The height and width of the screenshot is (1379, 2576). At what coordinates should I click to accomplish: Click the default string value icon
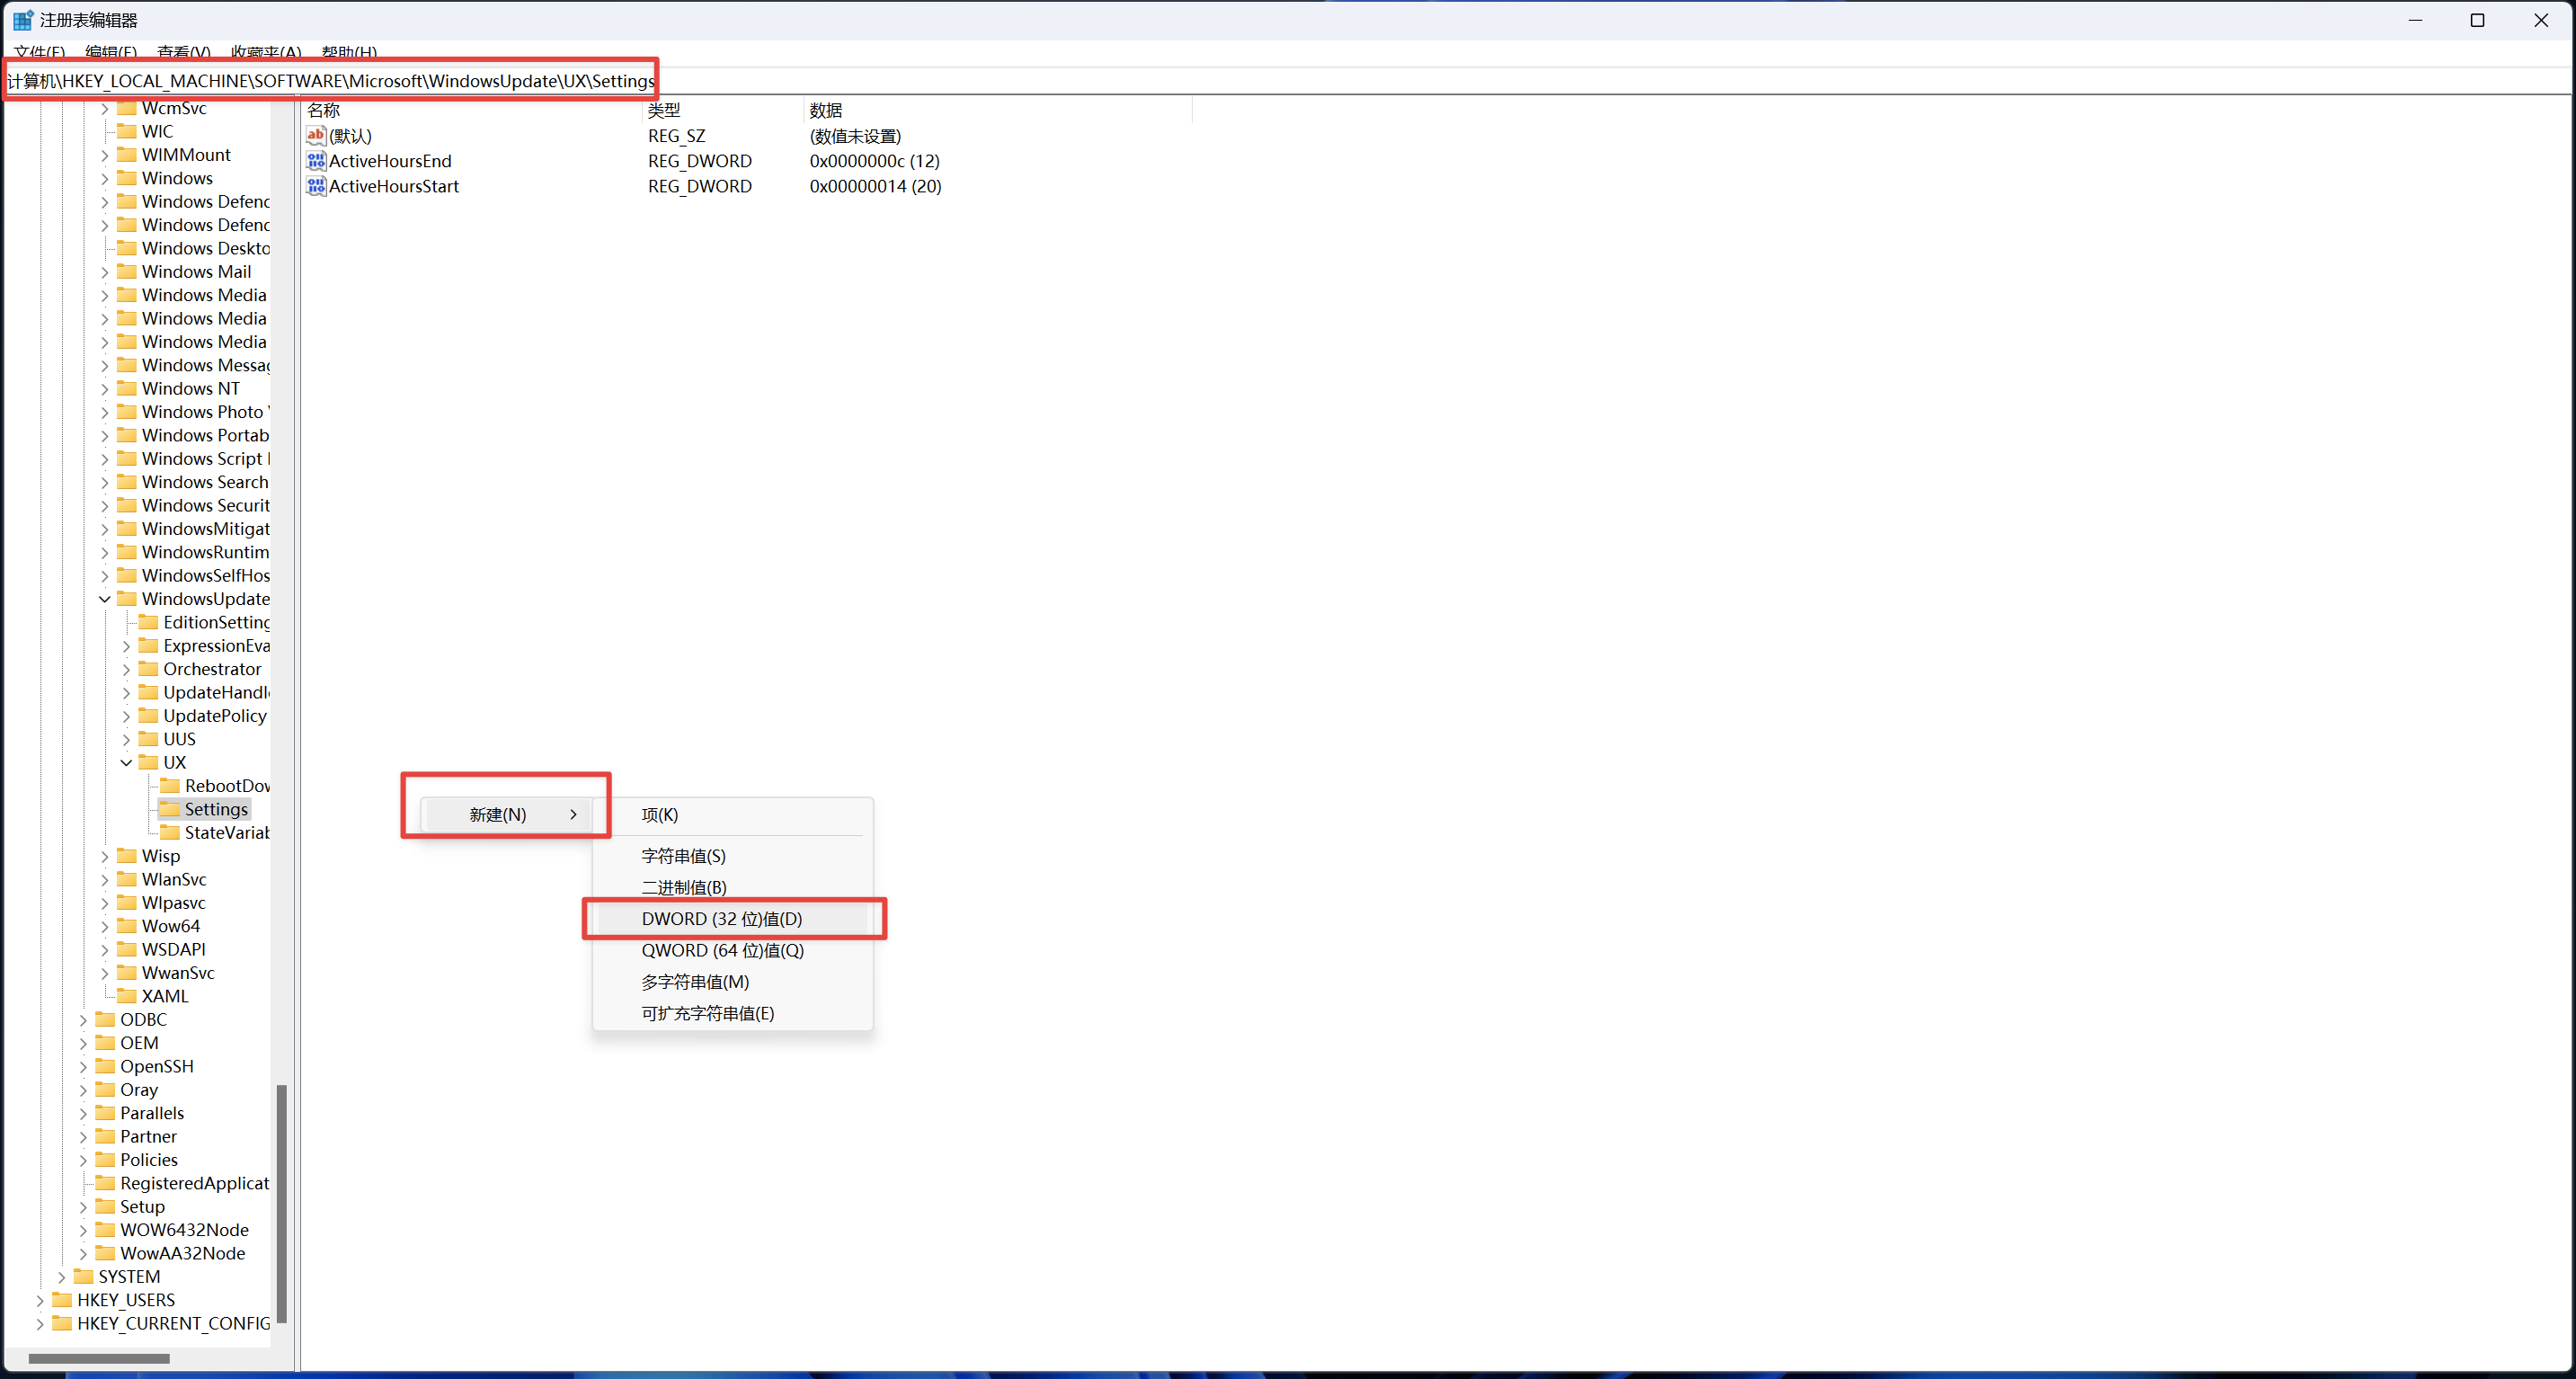(x=316, y=136)
